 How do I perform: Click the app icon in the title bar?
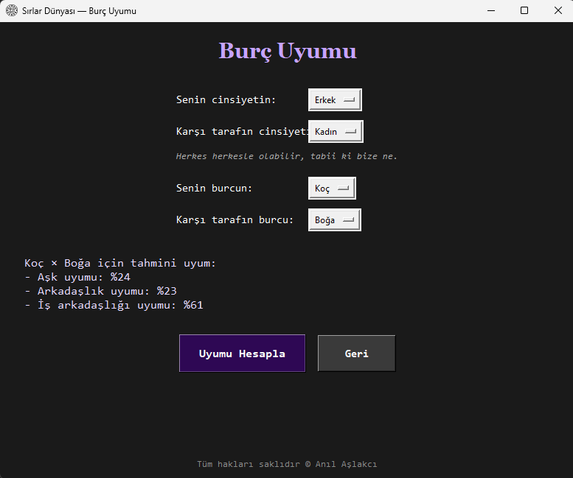click(x=12, y=10)
